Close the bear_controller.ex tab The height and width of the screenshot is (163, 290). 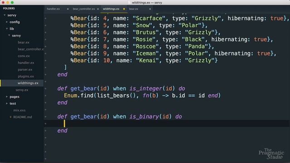pos(98,9)
